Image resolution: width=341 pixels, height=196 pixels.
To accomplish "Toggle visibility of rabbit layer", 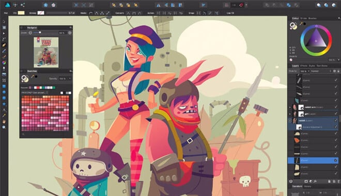I will pyautogui.click(x=336, y=120).
